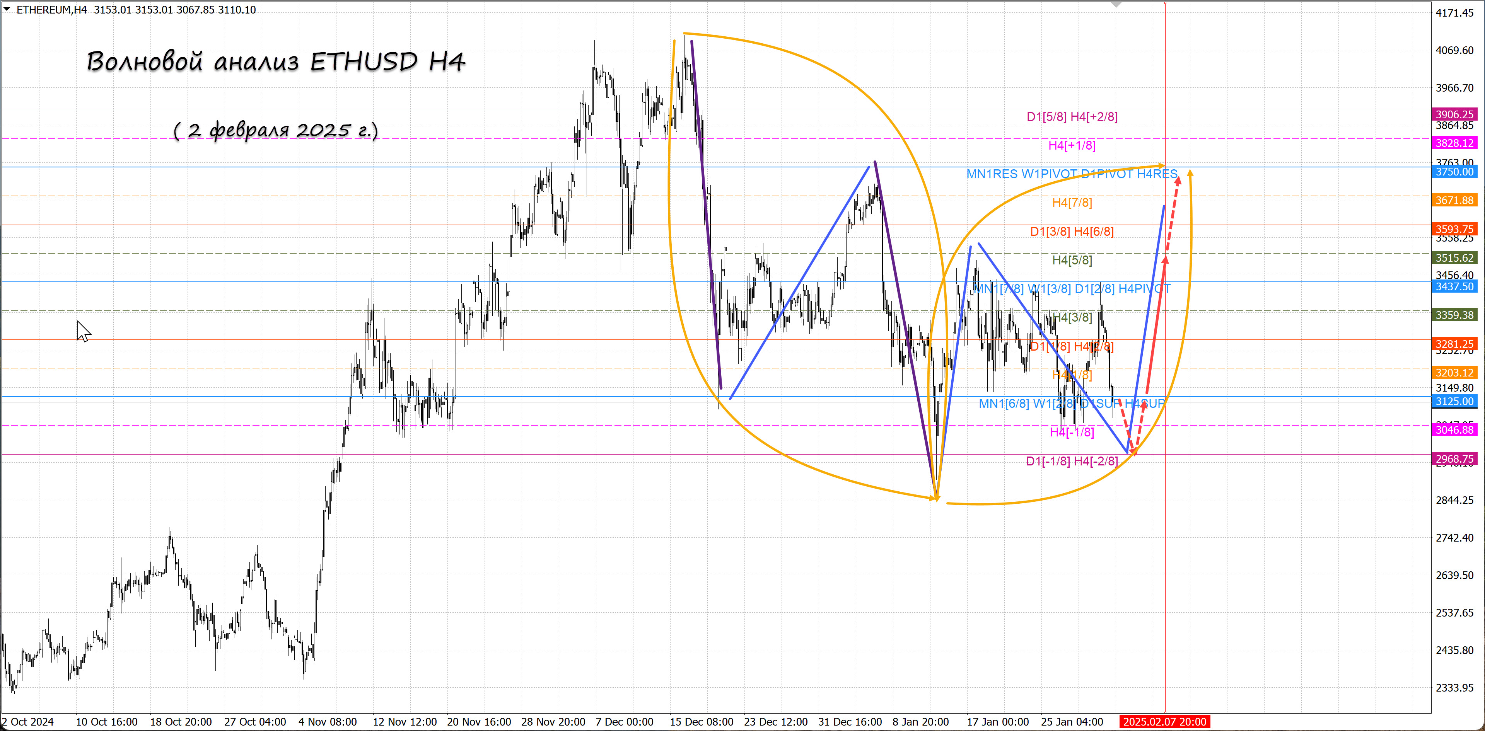Click the 4 Nov 08:00 time axis label
1485x731 pixels.
[x=328, y=722]
